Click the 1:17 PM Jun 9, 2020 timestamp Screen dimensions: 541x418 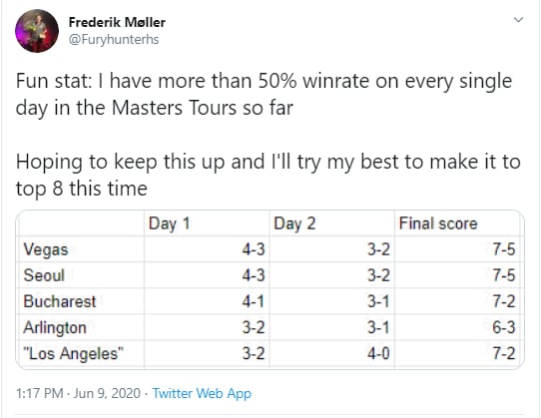[78, 393]
